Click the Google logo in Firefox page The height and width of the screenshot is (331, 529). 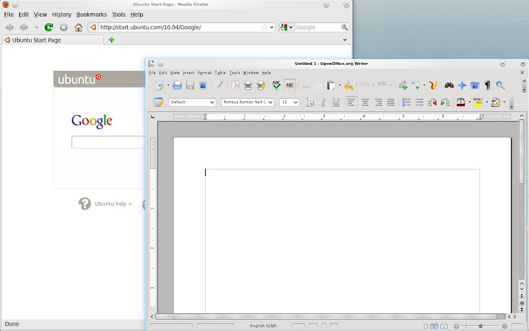[x=92, y=121]
